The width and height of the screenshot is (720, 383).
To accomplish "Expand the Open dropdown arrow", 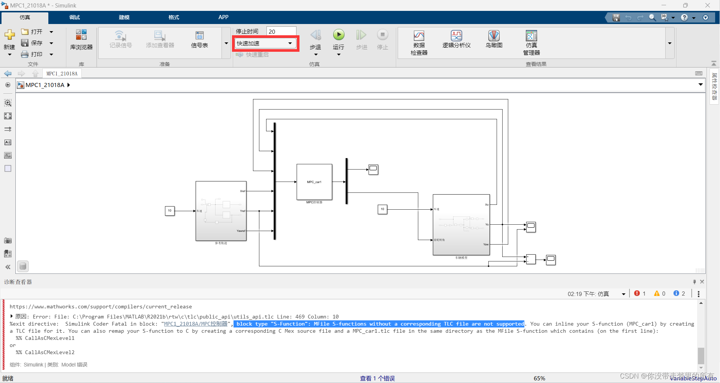I will 51,32.
